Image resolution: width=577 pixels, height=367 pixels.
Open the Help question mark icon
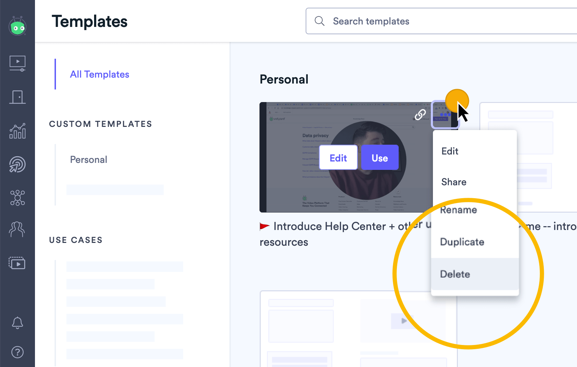[x=17, y=352]
